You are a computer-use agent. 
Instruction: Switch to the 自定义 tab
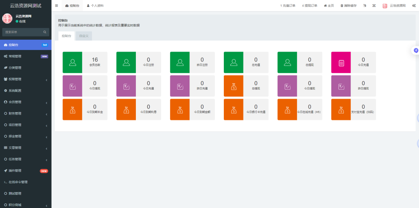click(x=83, y=36)
